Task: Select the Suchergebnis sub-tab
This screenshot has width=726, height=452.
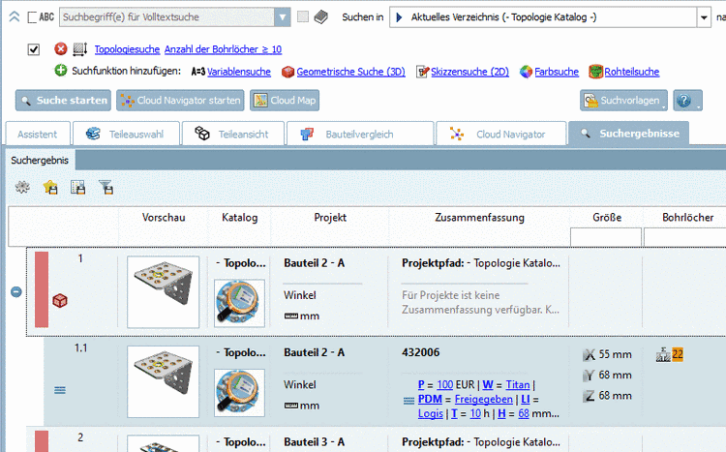Action: pyautogui.click(x=40, y=161)
